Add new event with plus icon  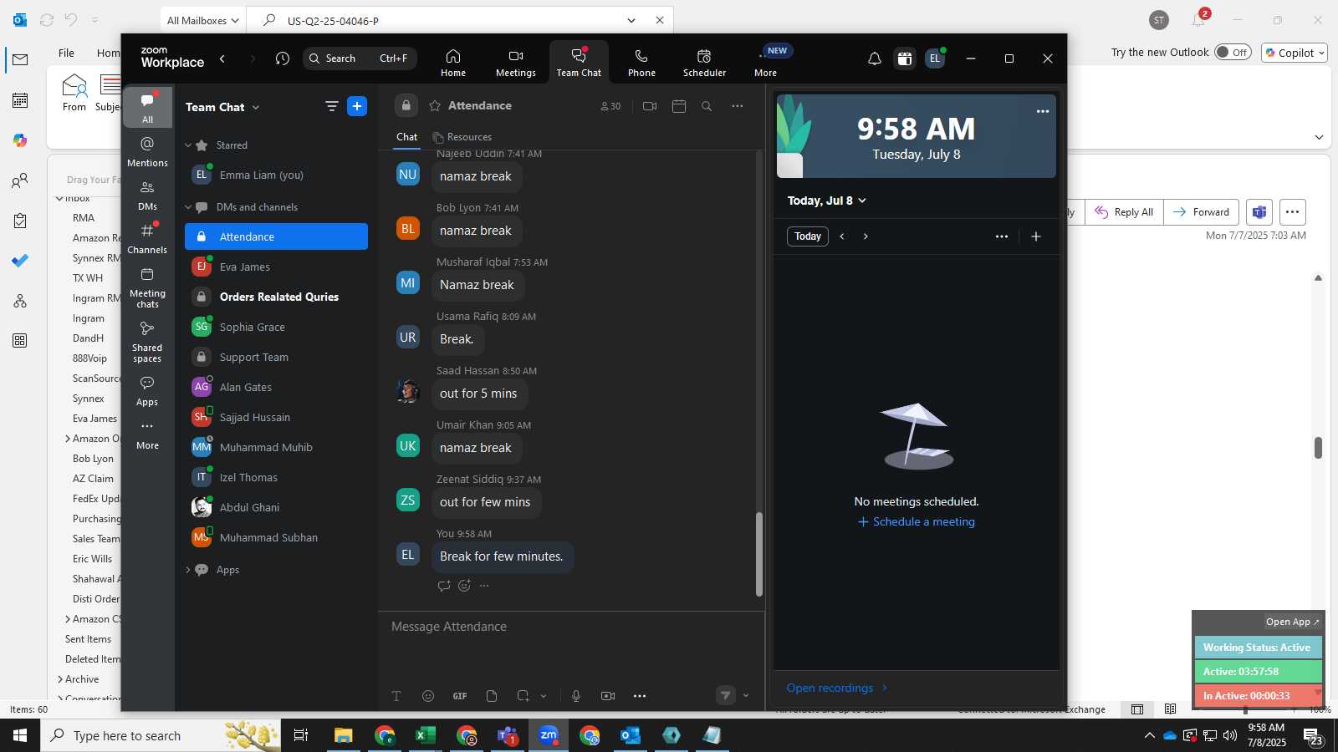point(1036,236)
